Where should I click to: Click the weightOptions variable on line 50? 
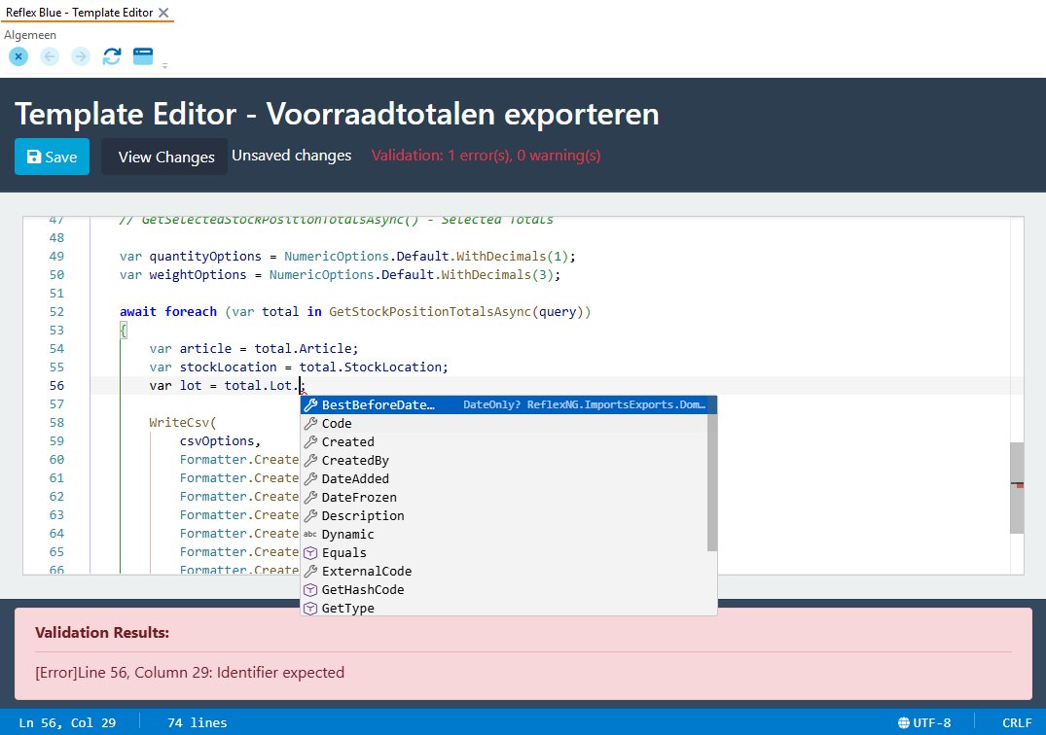tap(198, 274)
